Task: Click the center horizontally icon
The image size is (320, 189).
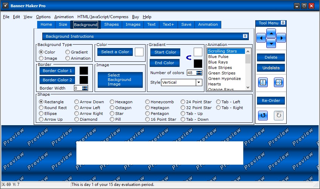Action: [279, 82]
